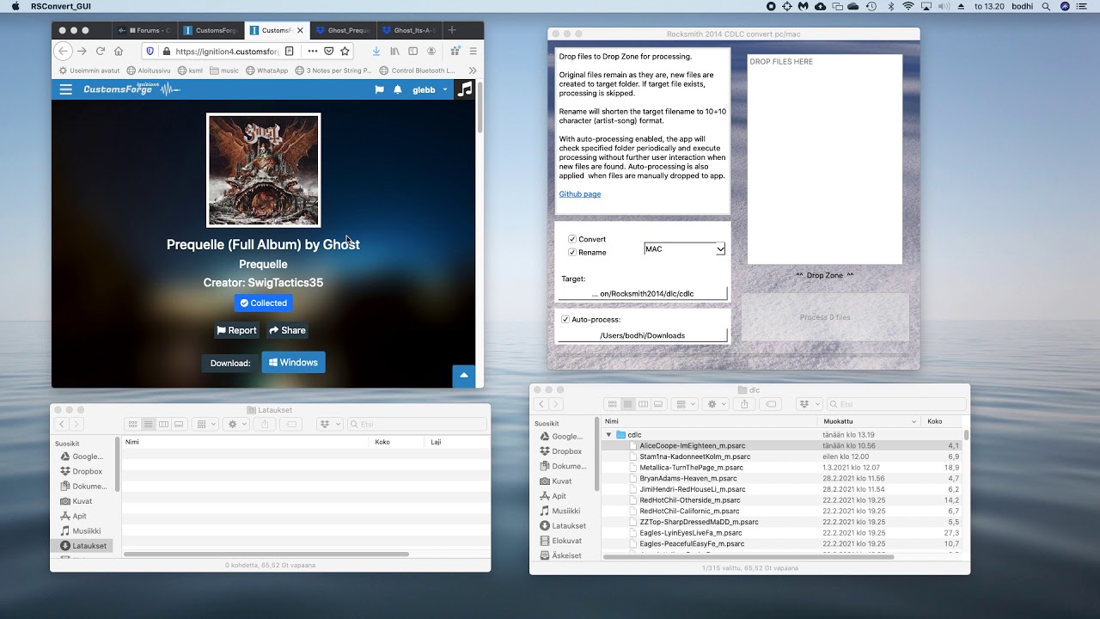Open the glebb user dropdown
The height and width of the screenshot is (619, 1100).
430,89
